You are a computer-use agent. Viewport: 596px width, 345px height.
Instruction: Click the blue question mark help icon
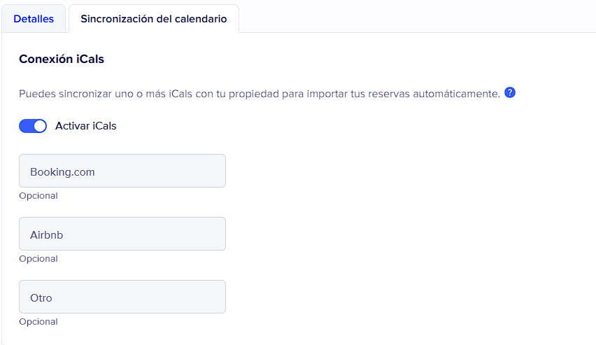(x=510, y=93)
